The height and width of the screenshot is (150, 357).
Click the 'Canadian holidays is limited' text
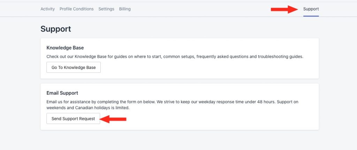(102, 108)
